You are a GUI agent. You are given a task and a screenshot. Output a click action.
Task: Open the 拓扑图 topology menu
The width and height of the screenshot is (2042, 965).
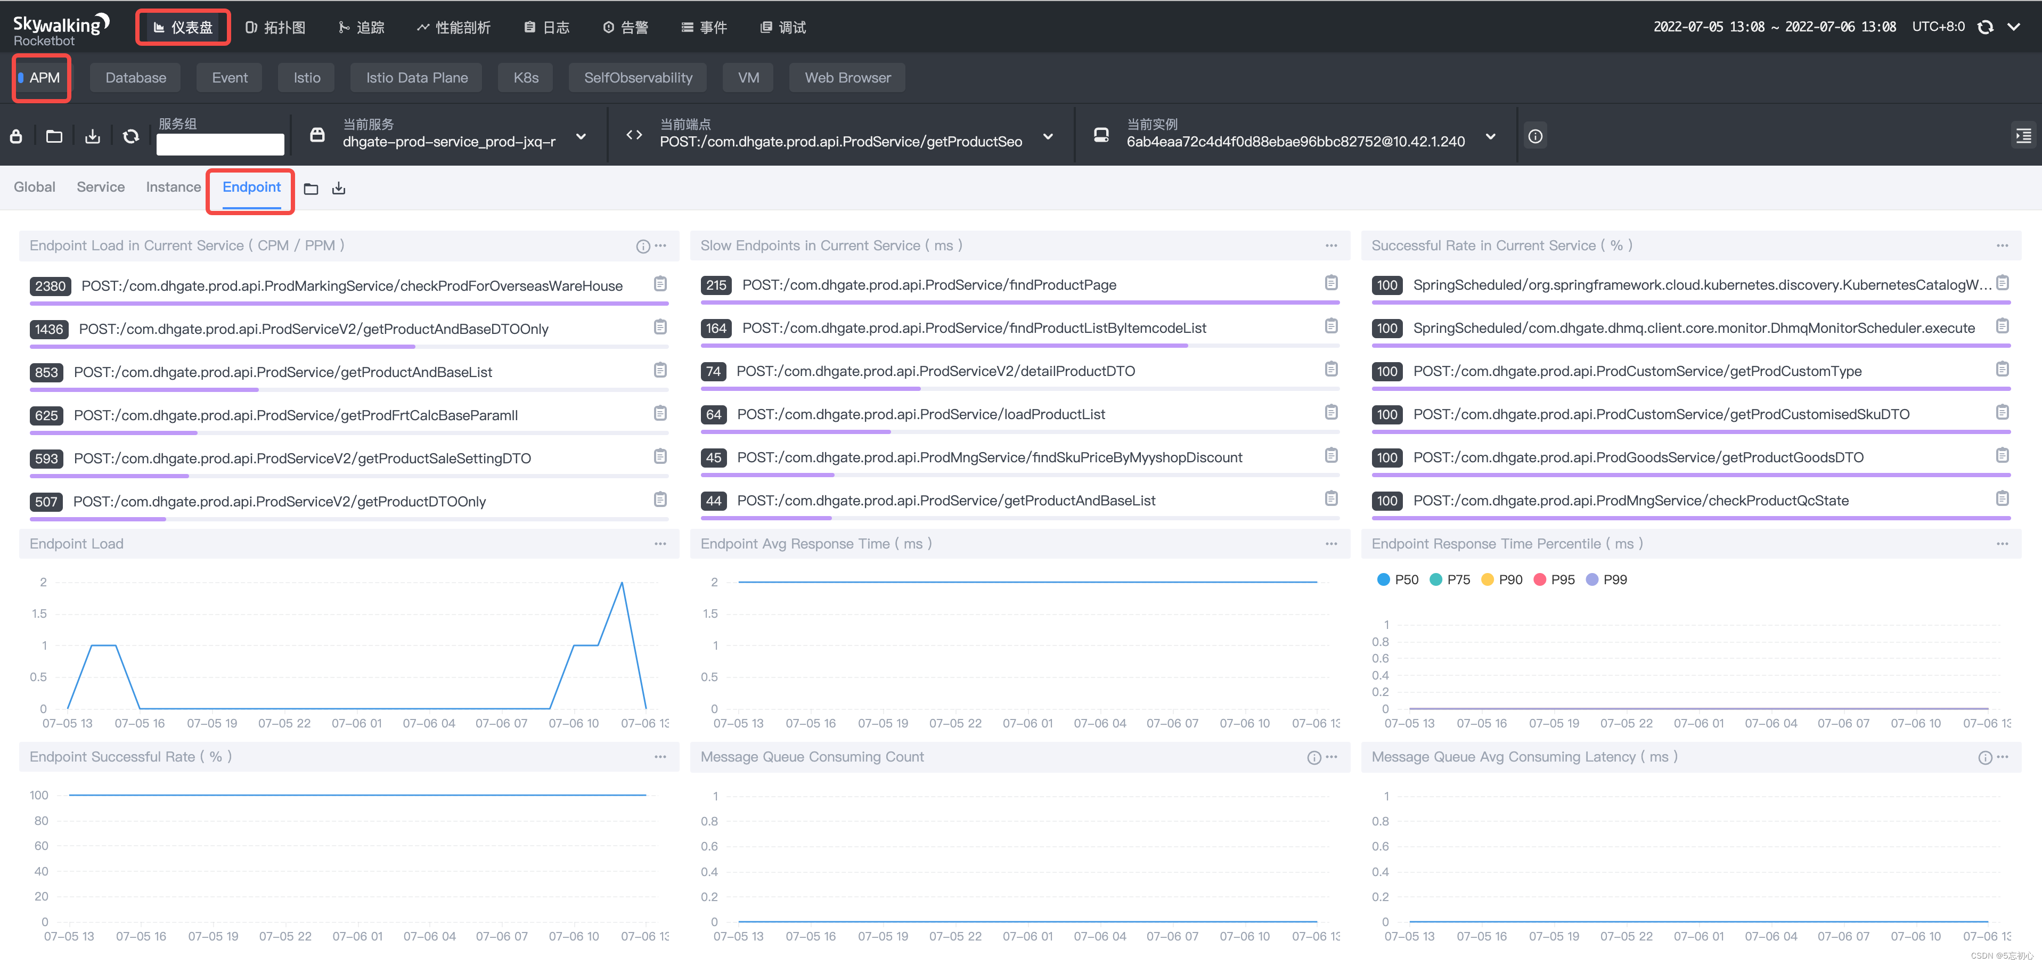pyautogui.click(x=276, y=28)
